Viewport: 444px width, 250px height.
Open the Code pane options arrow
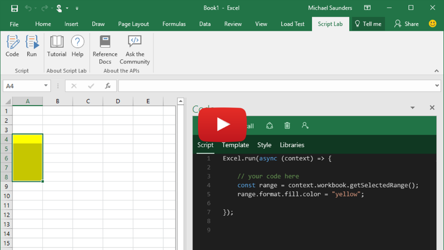[x=413, y=107]
